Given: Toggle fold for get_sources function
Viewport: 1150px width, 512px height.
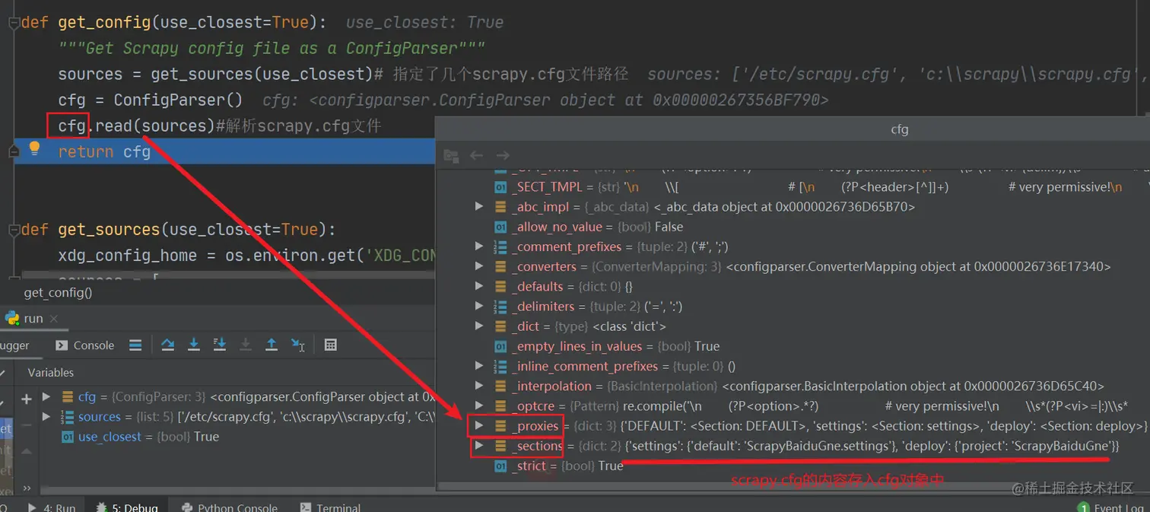Looking at the screenshot, I should point(14,230).
